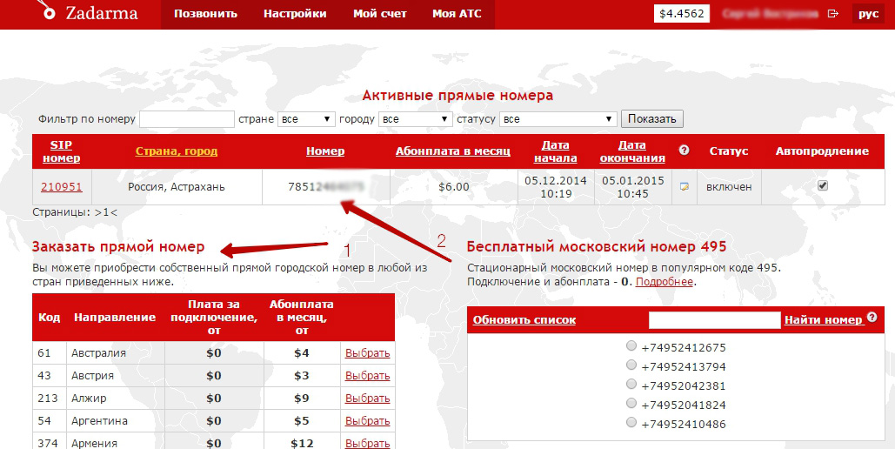Open SIP number 210951 link
Viewport: 895px width, 449px height.
pos(61,187)
